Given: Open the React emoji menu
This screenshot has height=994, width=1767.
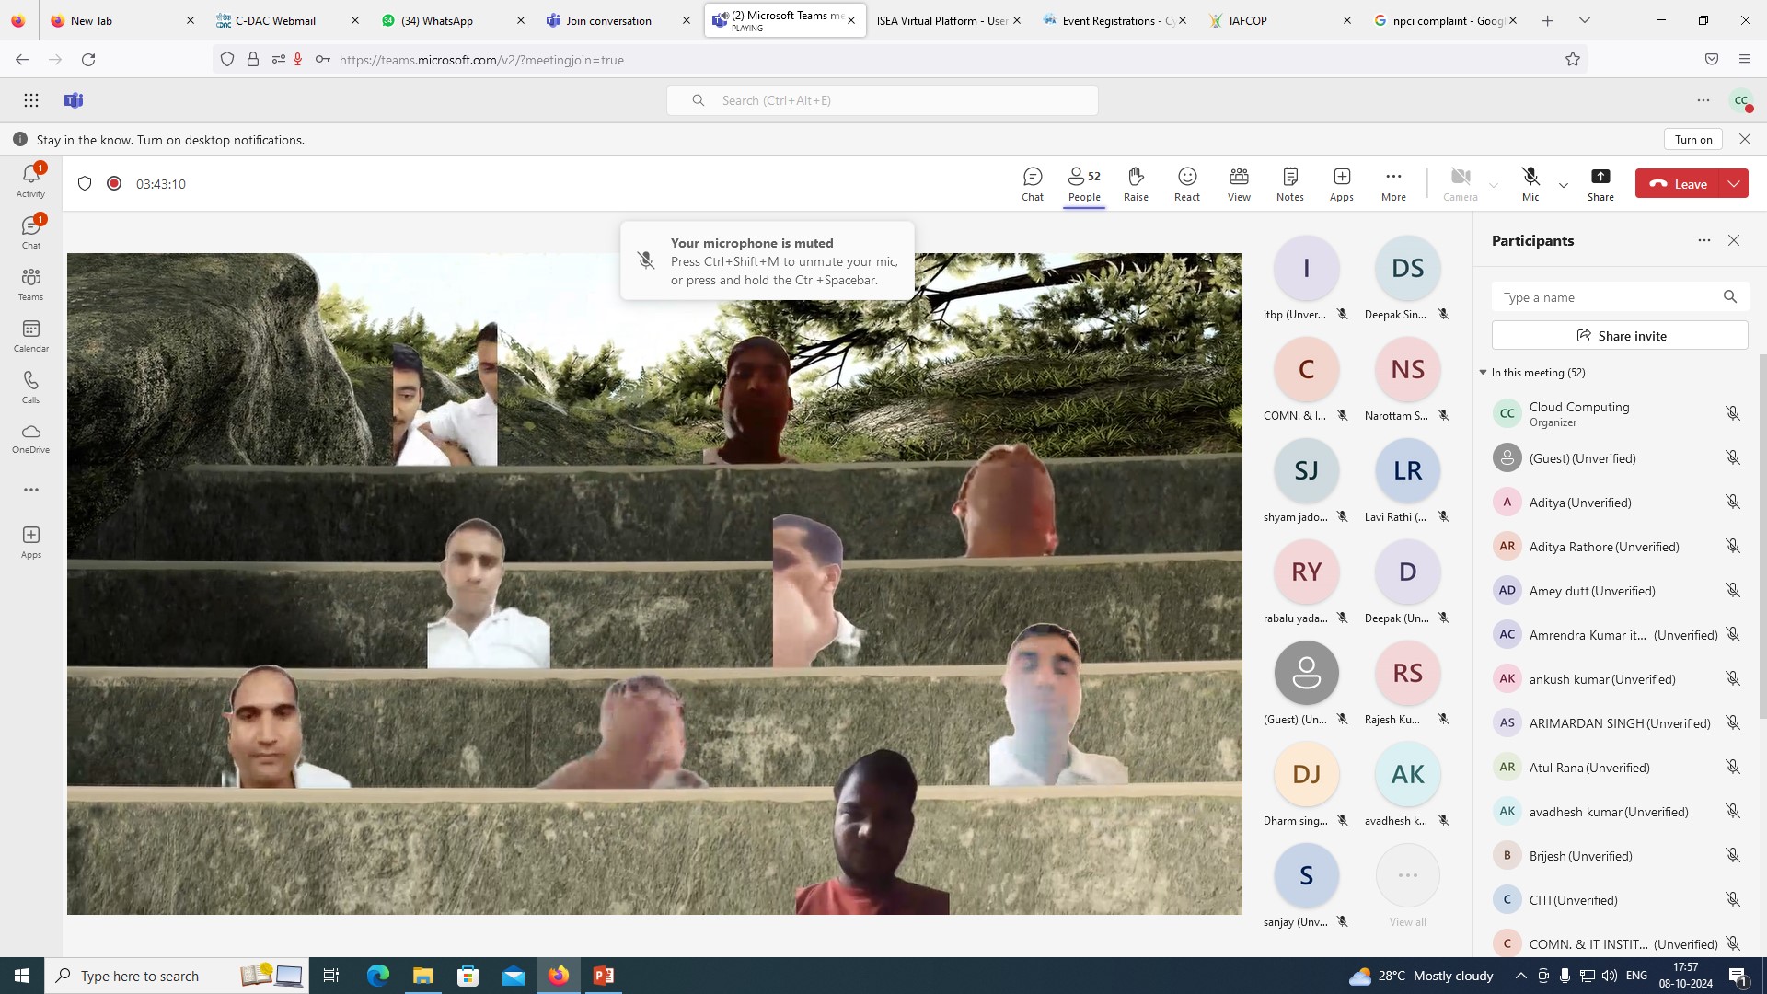Looking at the screenshot, I should pyautogui.click(x=1187, y=183).
